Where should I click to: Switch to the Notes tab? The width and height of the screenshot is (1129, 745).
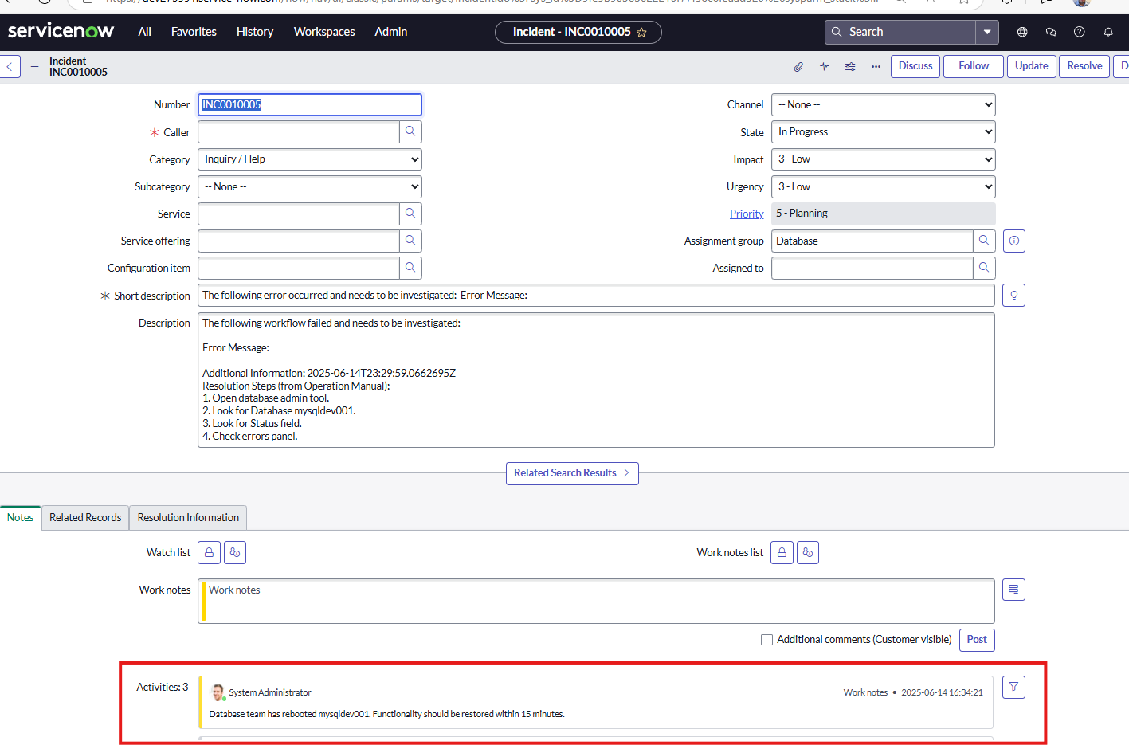point(21,517)
